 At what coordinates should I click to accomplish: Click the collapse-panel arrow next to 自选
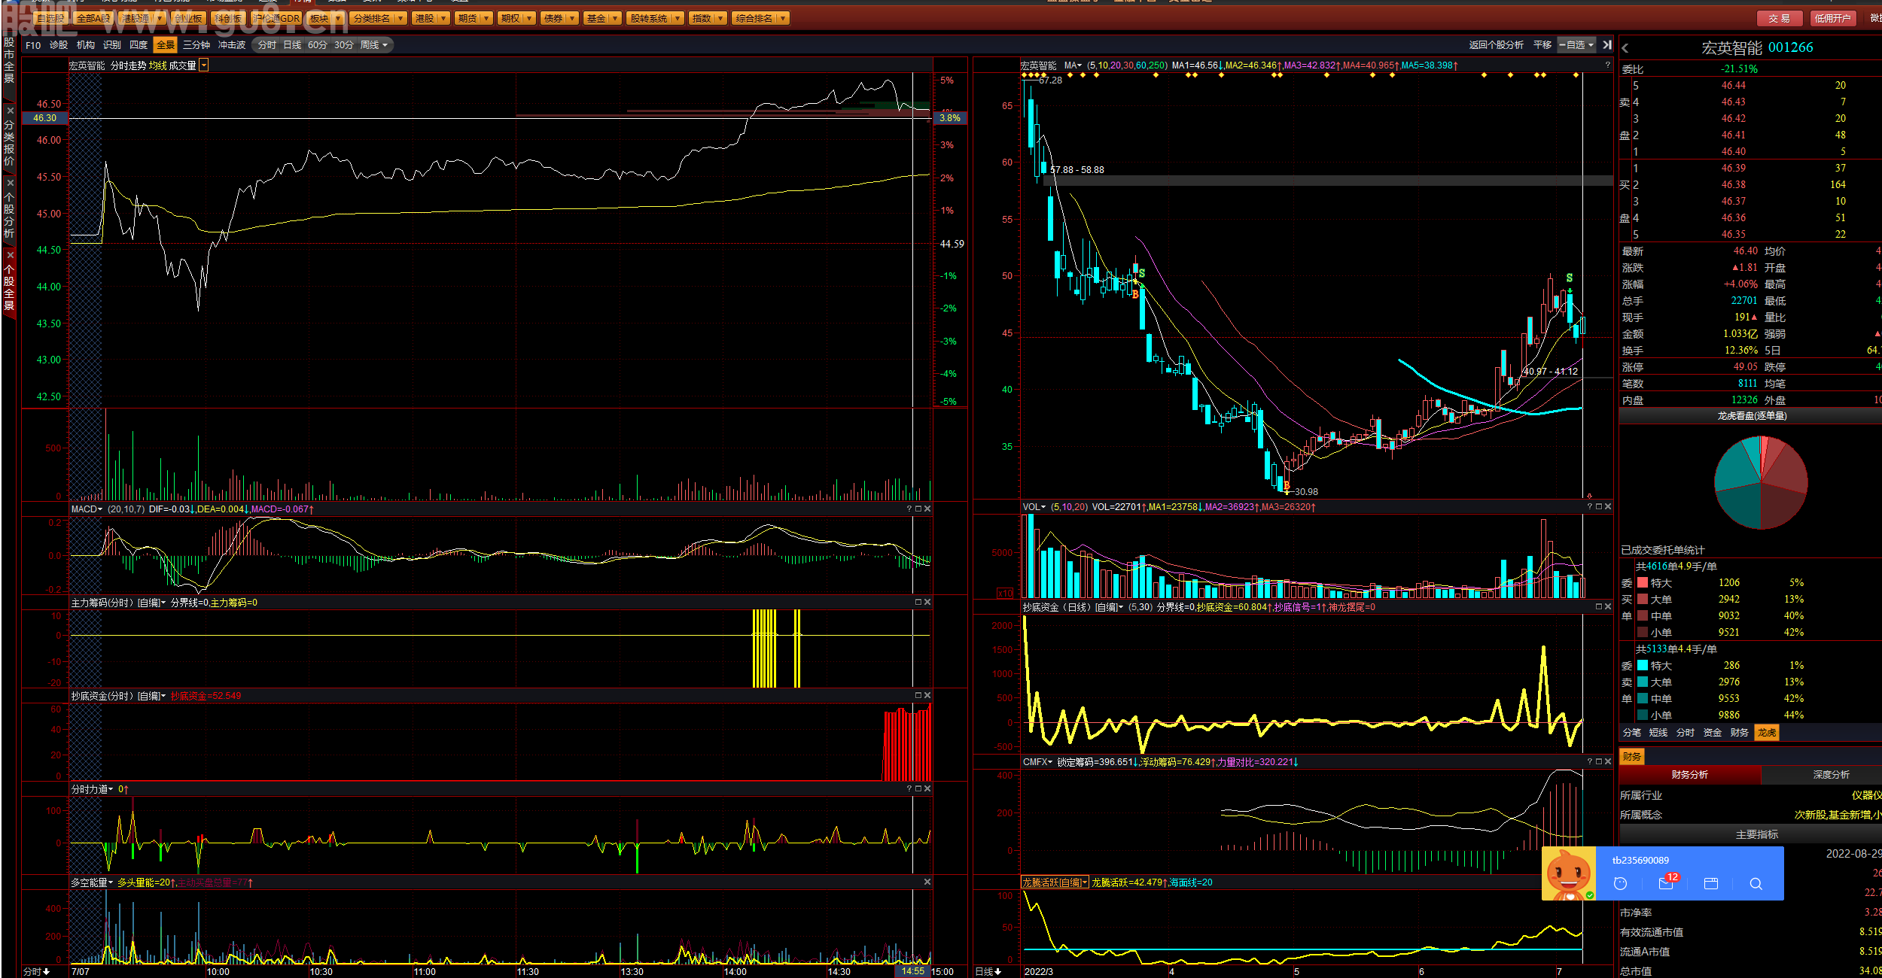tap(1607, 45)
